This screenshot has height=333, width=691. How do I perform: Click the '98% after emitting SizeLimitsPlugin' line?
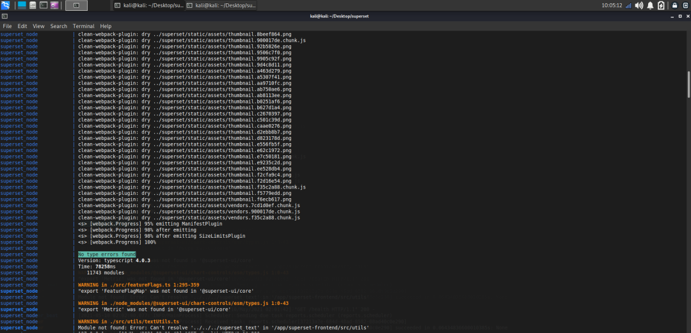(x=162, y=236)
